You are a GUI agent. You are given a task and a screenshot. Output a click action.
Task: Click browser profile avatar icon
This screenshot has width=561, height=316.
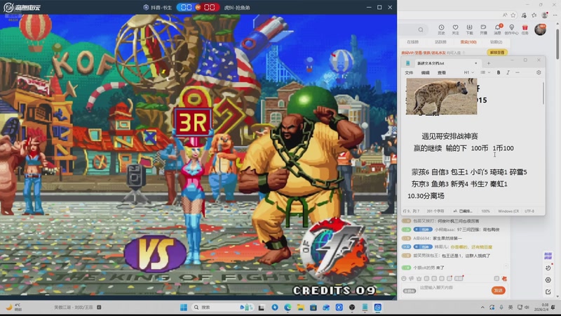click(x=545, y=15)
